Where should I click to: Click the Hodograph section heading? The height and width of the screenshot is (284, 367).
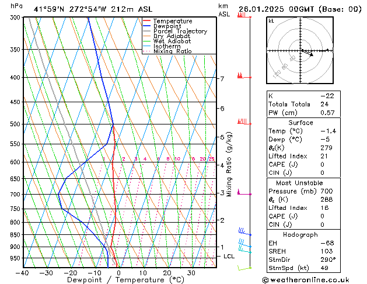click(300, 234)
